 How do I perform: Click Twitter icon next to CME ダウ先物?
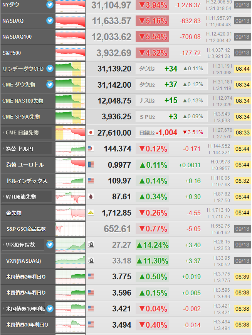(x=50, y=85)
